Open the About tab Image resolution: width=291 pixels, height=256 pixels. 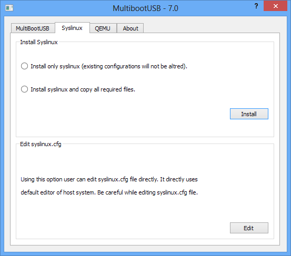click(131, 28)
